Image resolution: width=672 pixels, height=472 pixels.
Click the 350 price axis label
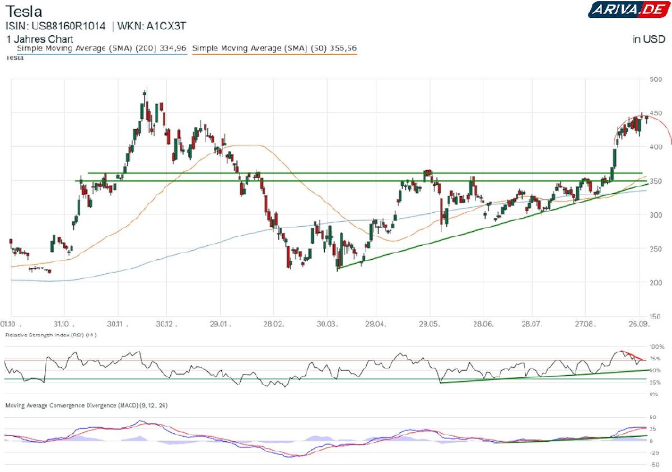[655, 181]
